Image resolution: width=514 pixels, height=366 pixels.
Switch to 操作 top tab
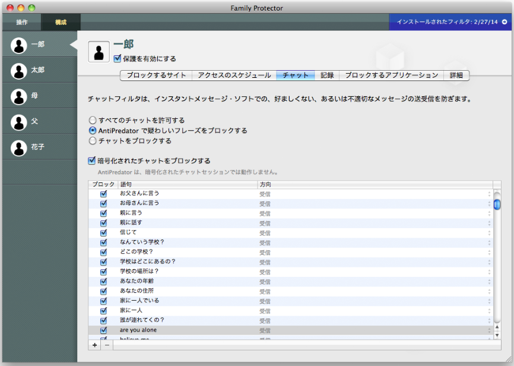click(21, 22)
